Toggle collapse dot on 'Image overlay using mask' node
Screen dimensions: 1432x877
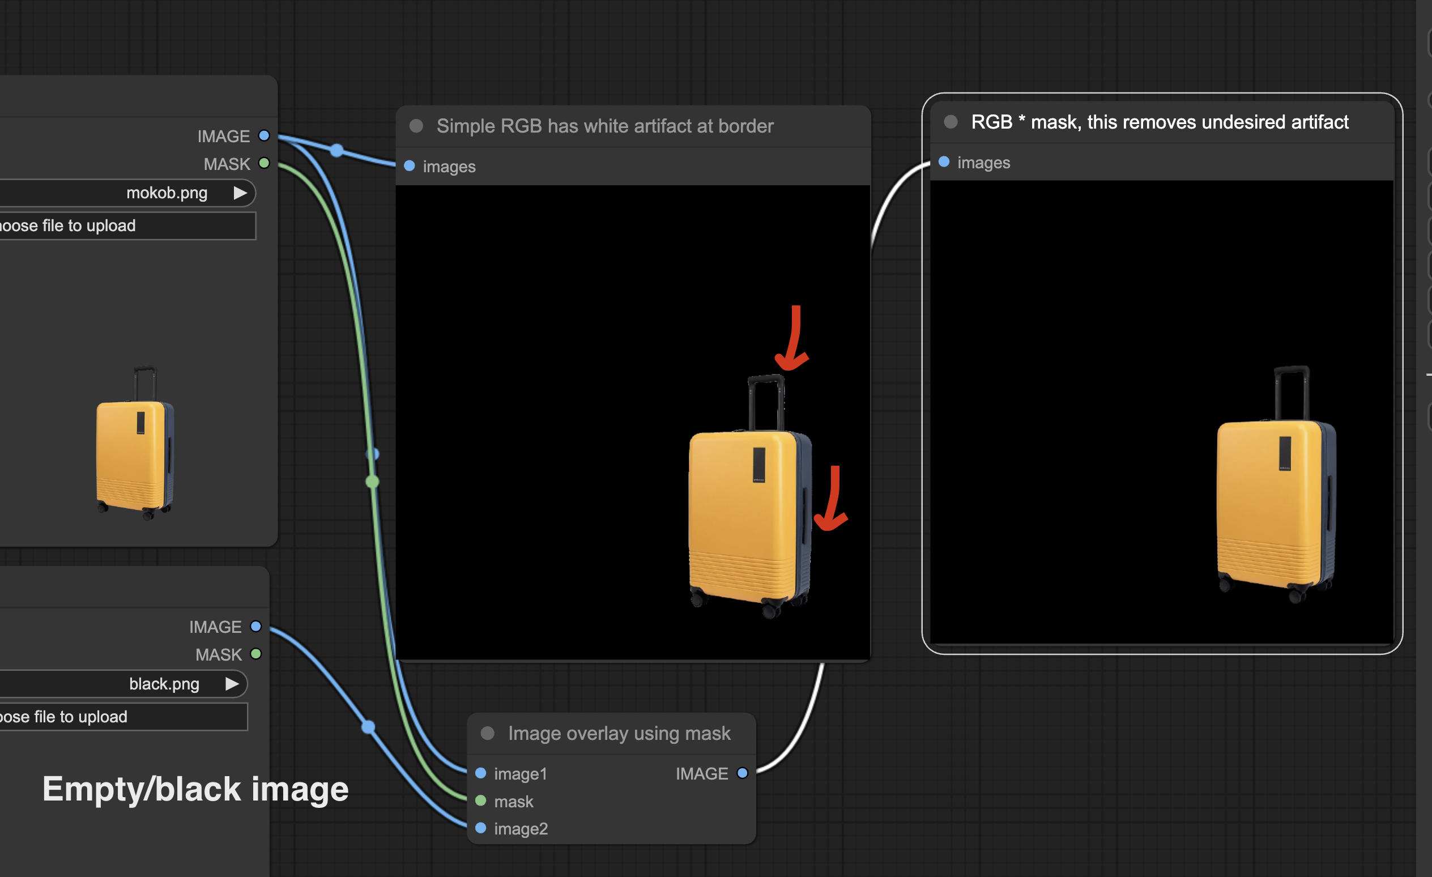tap(487, 733)
